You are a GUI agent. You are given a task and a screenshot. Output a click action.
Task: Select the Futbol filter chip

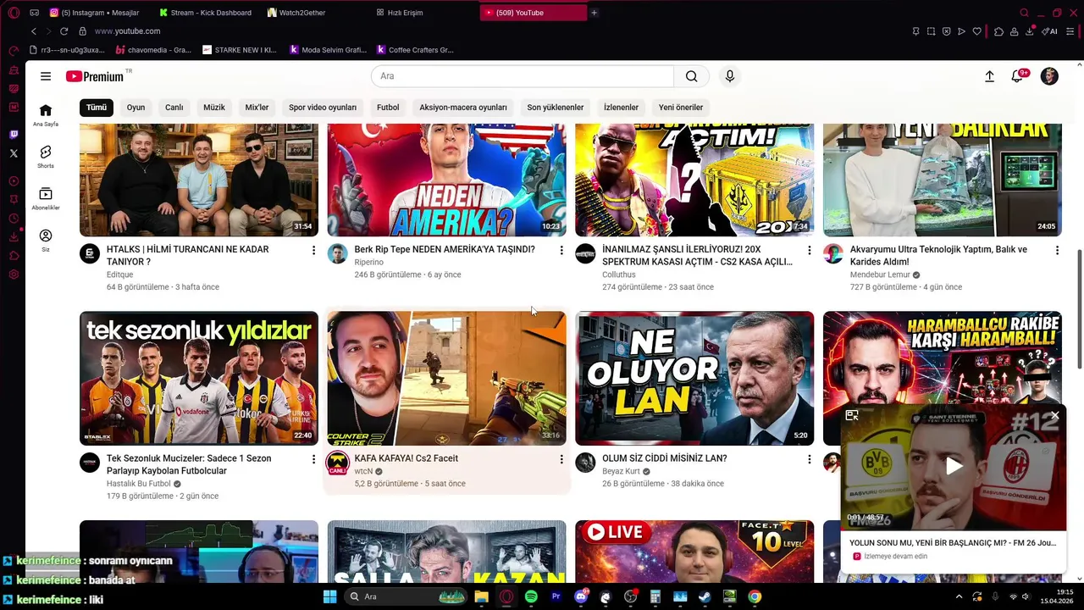tap(388, 108)
